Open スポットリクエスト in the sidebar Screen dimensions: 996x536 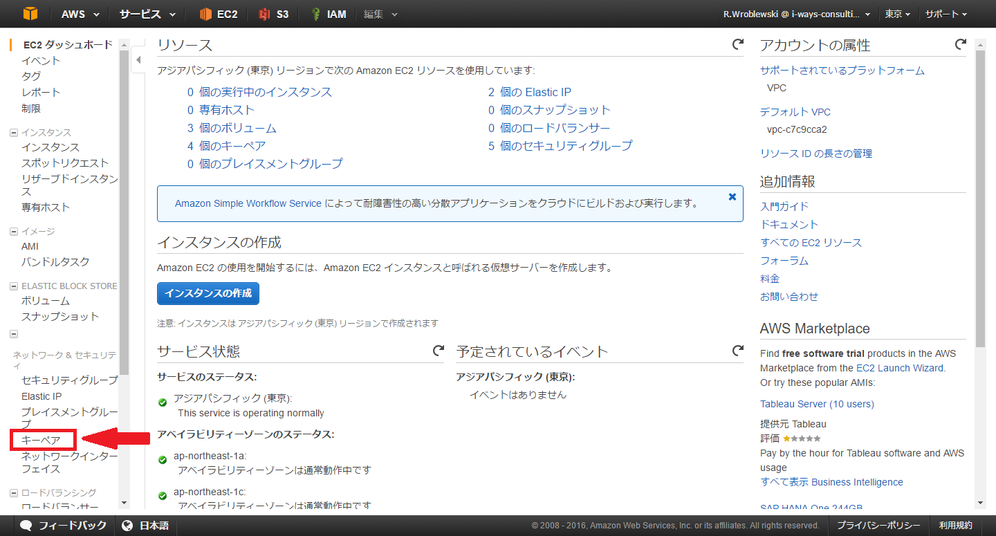65,163
